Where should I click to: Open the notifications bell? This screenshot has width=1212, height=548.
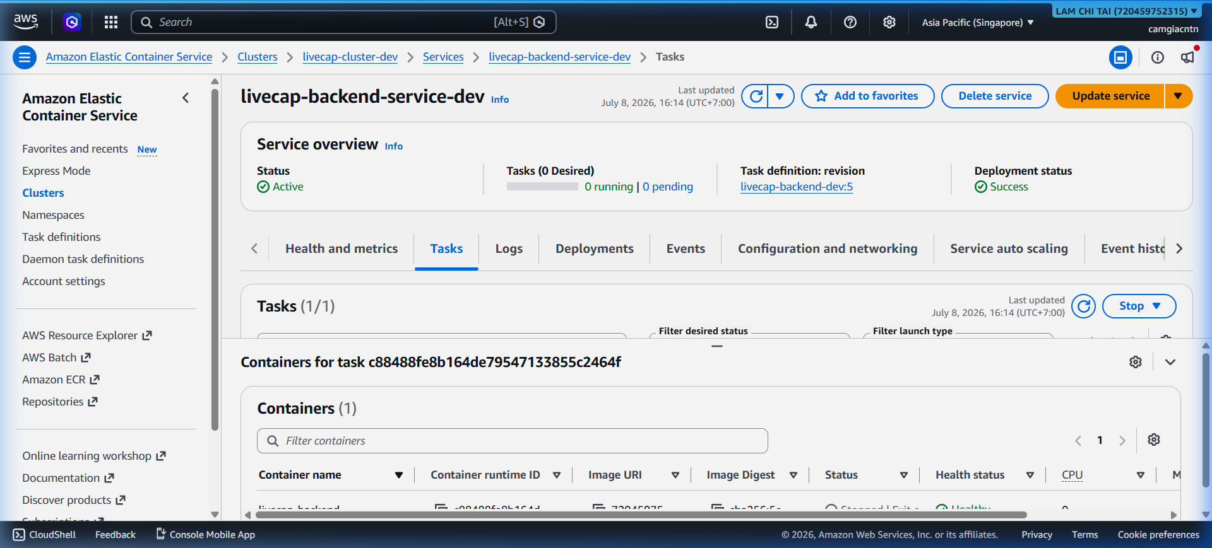(811, 22)
